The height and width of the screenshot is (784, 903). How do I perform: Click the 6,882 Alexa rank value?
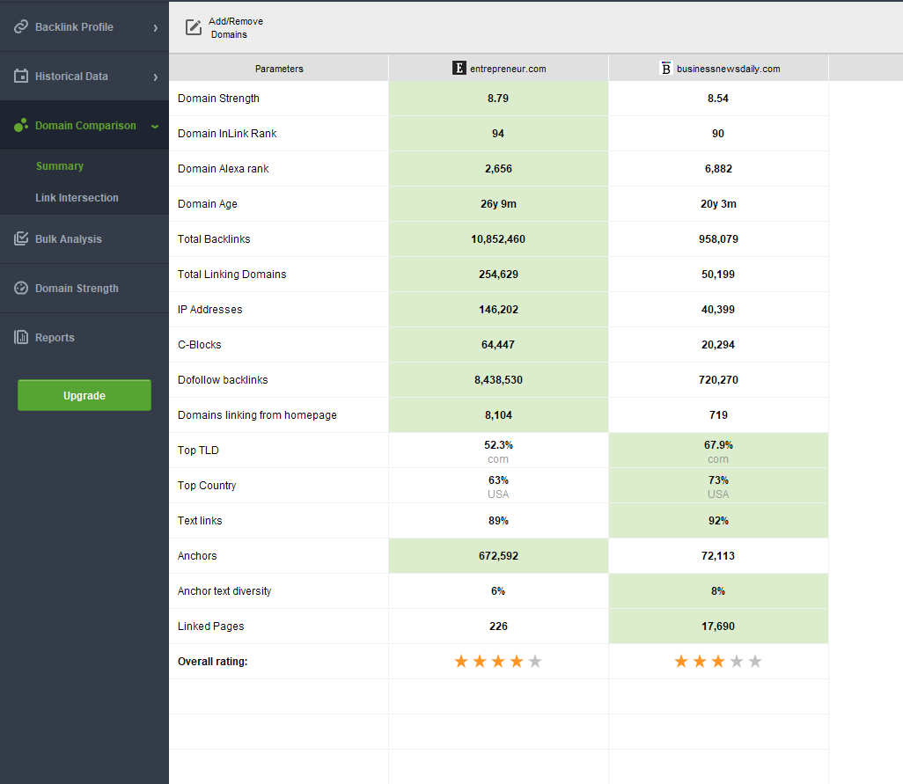718,168
